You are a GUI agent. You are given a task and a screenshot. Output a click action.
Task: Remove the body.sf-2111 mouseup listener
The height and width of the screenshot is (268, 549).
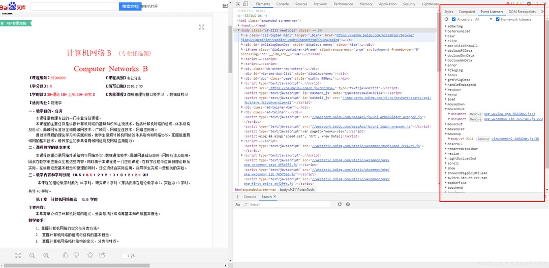click(x=483, y=139)
